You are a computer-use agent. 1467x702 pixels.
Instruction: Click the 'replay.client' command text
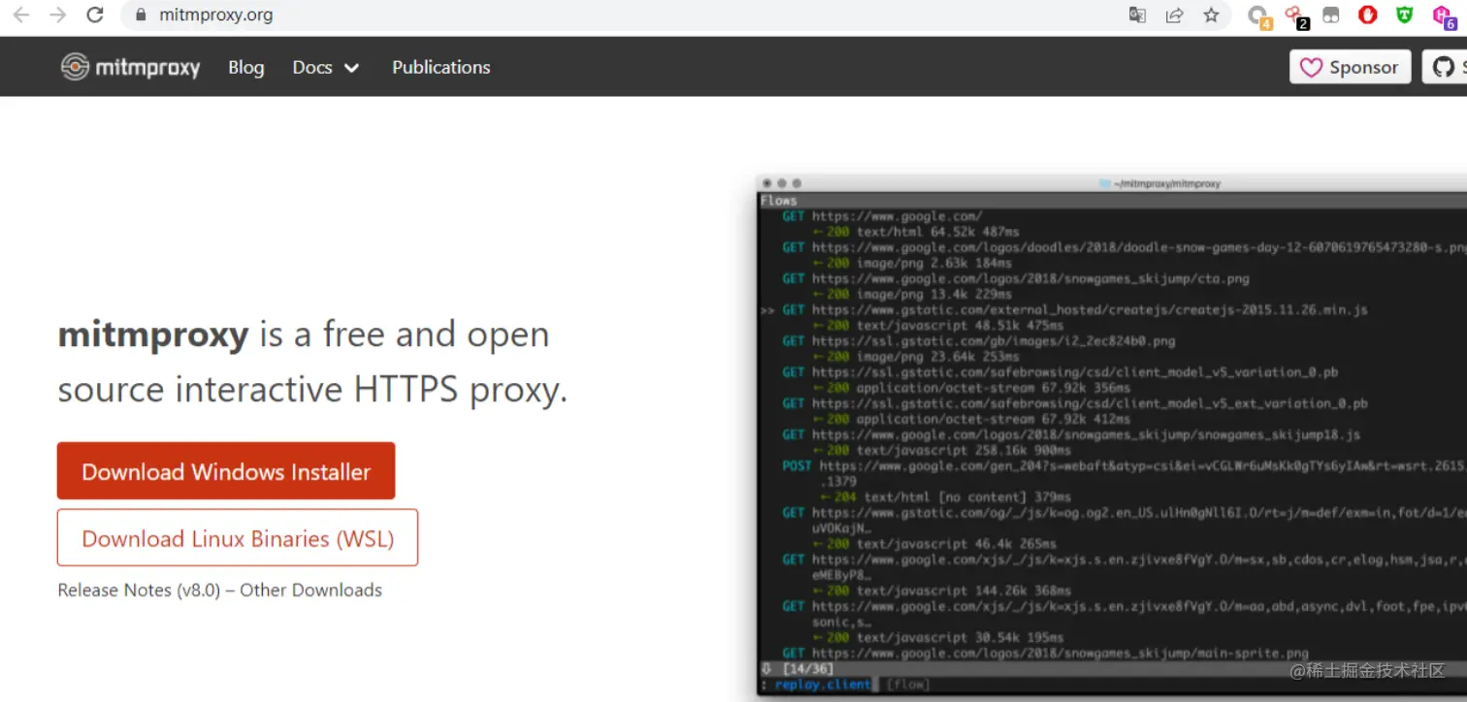[823, 685]
